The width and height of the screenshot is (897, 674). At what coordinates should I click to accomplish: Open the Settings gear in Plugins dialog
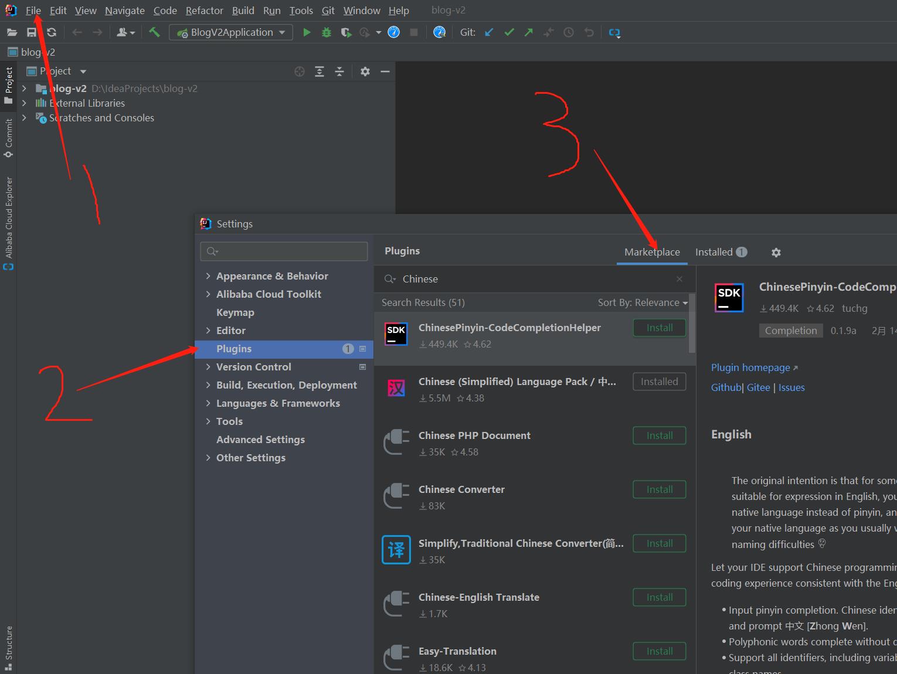pyautogui.click(x=776, y=252)
